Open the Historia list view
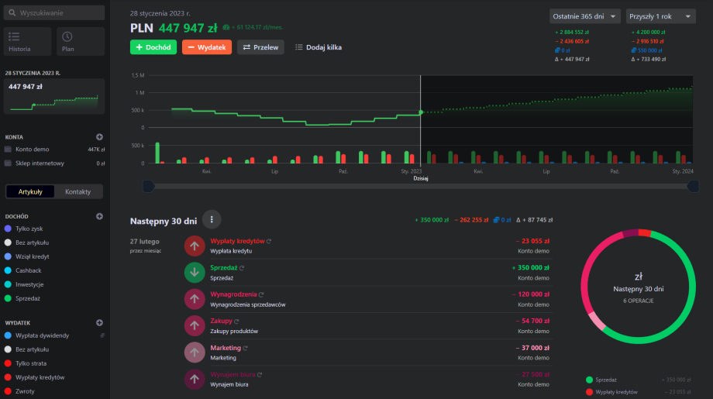Viewport: 713px width, 399px height. point(28,41)
